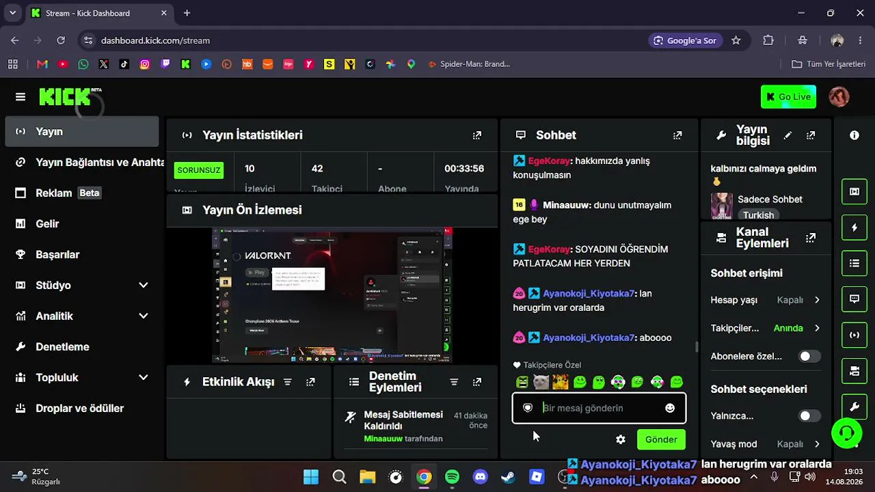This screenshot has height=492, width=875.
Task: Filter the Denetim Eylemleri list
Action: 454,382
